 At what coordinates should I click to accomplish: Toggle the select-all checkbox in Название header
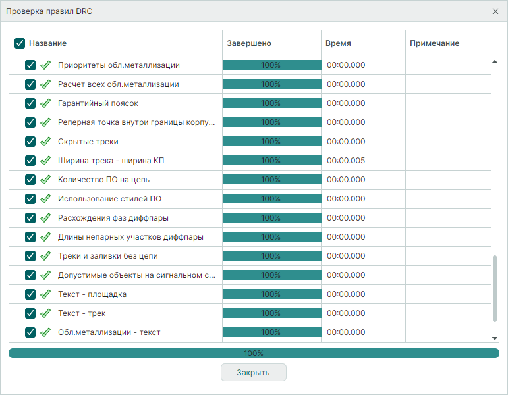tap(20, 43)
